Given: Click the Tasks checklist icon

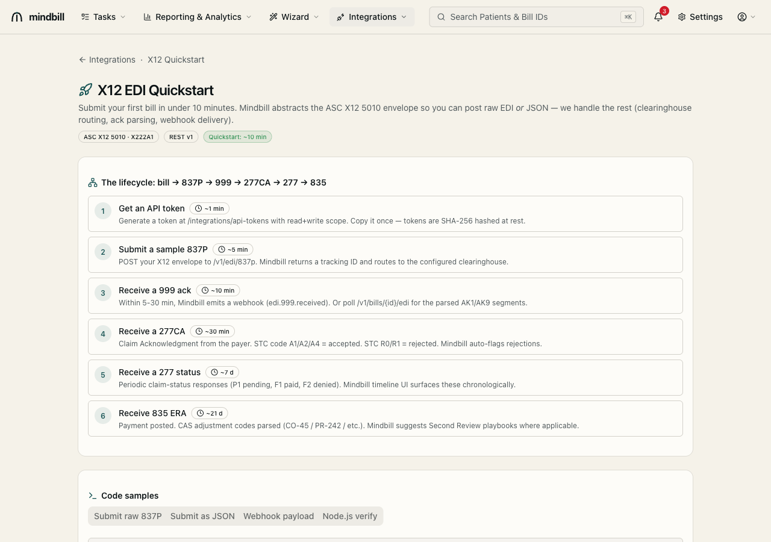Looking at the screenshot, I should 86,17.
